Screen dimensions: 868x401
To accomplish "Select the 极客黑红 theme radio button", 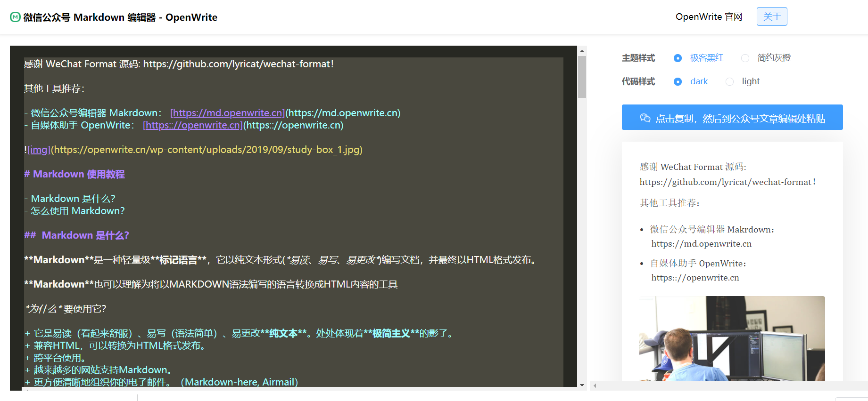I will (678, 58).
